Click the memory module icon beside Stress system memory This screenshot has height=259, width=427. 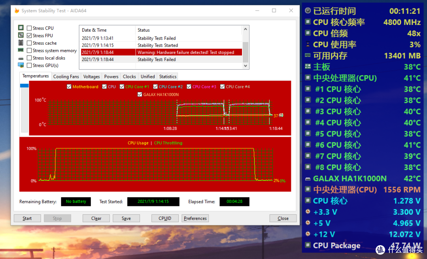[21, 51]
